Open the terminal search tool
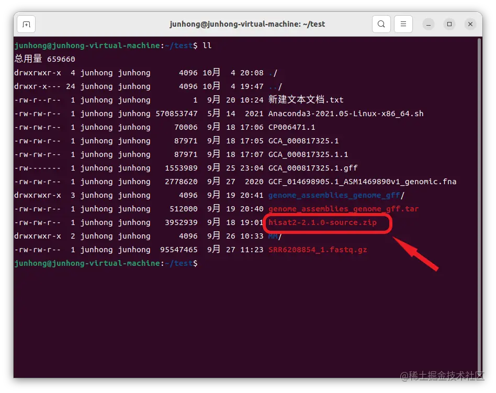Image resolution: width=496 pixels, height=393 pixels. (381, 24)
